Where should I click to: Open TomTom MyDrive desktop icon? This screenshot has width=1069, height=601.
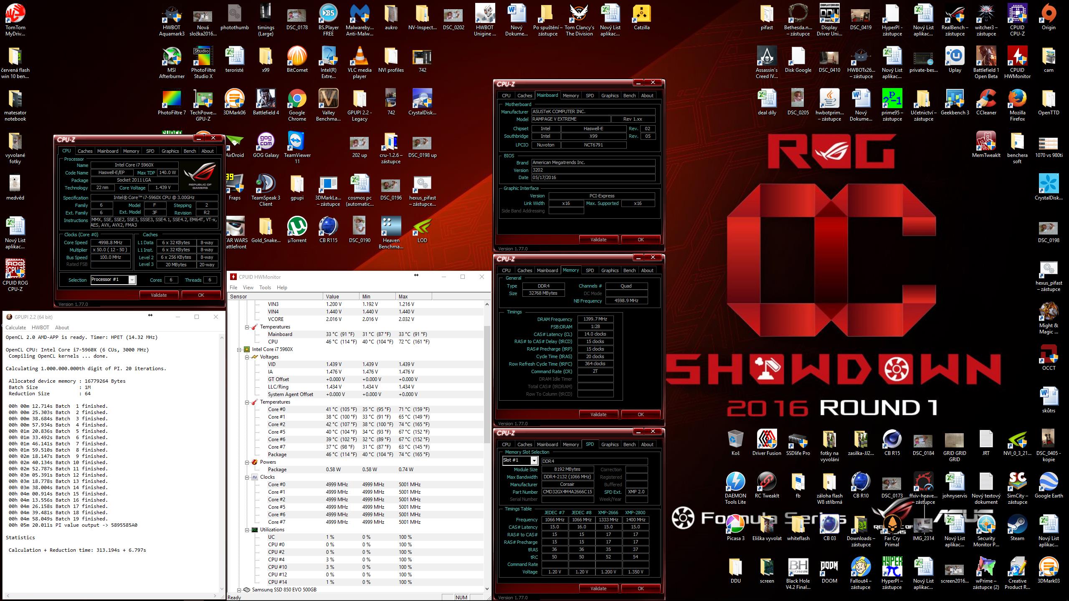(15, 20)
